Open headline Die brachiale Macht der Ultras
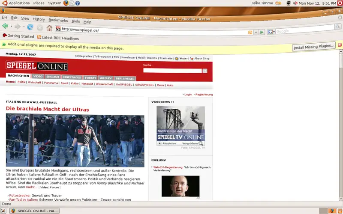Image resolution: width=343 pixels, height=214 pixels. [48, 109]
